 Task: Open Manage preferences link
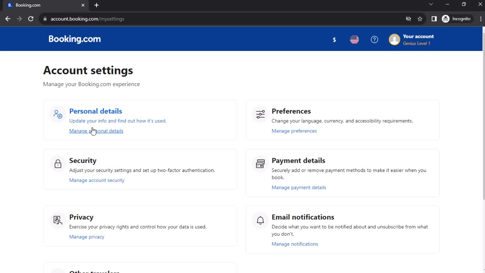(294, 131)
